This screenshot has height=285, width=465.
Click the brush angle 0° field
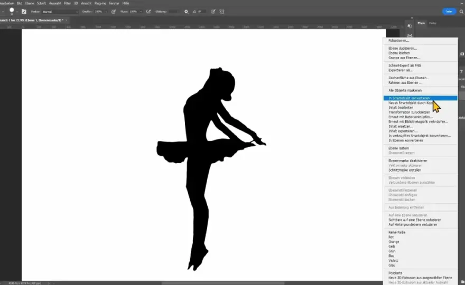(202, 12)
